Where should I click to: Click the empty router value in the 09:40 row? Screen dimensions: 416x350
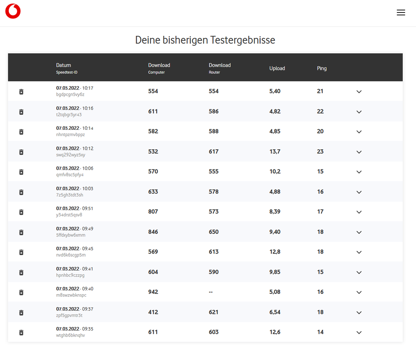(211, 292)
